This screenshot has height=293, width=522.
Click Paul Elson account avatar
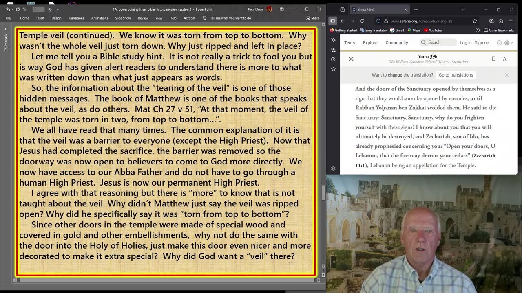tap(269, 9)
